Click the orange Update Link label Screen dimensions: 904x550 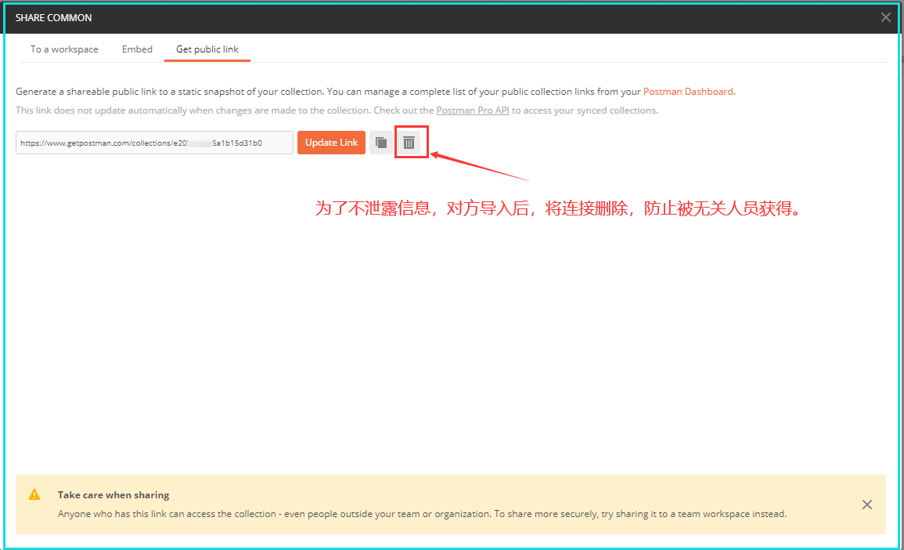coord(331,142)
